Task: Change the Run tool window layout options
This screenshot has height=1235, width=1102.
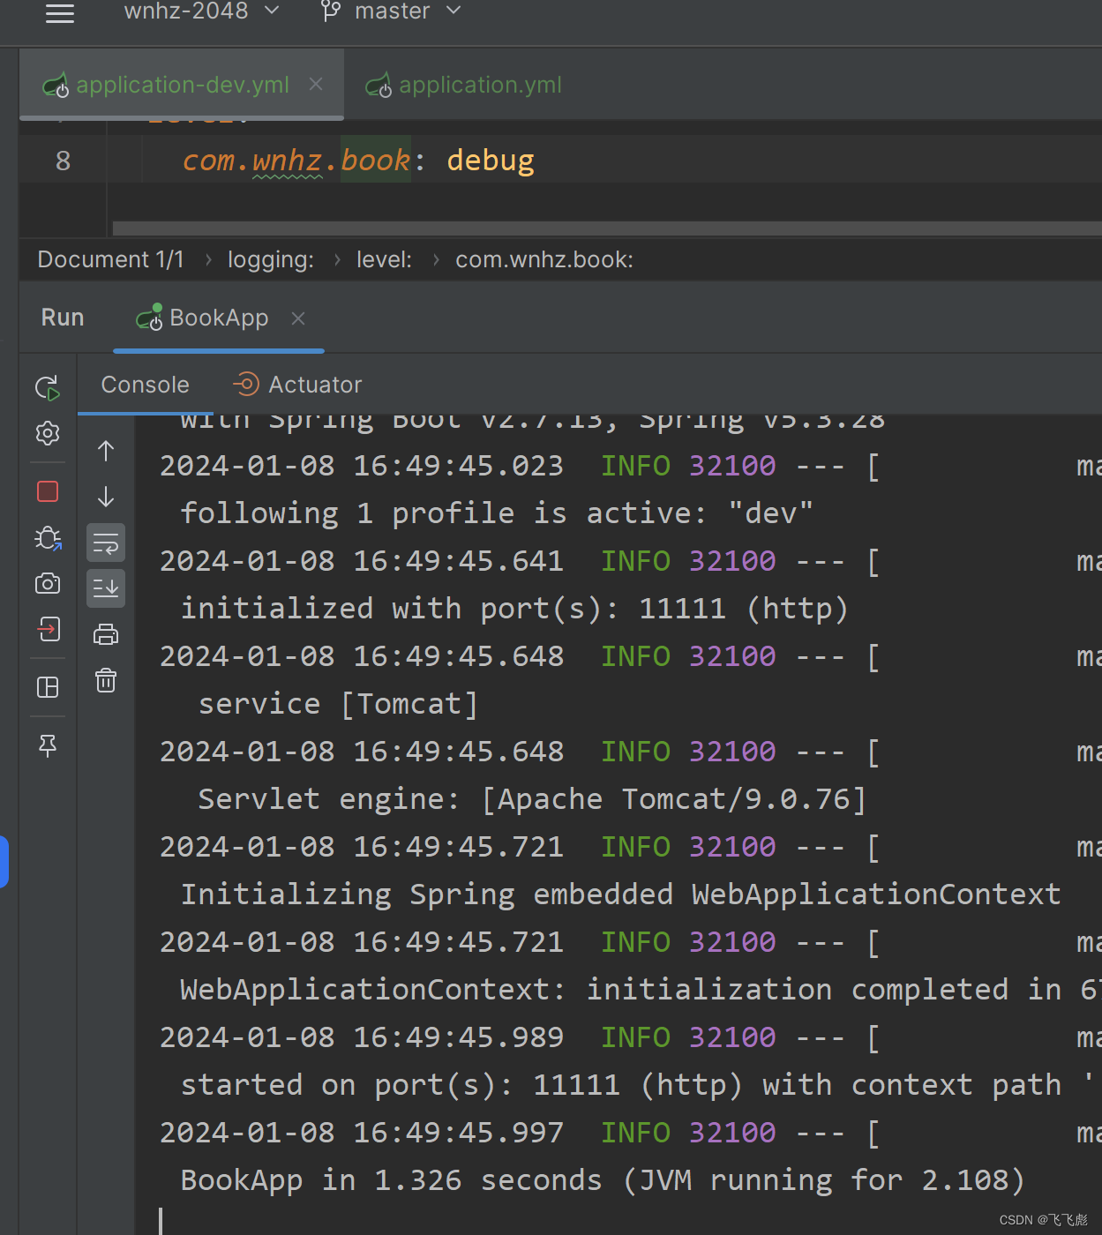Action: [x=48, y=687]
